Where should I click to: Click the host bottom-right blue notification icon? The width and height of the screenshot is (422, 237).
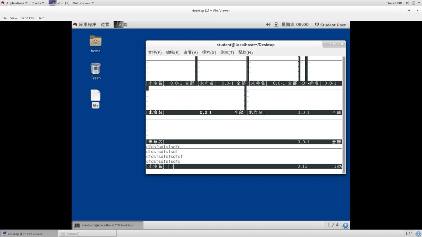(x=418, y=233)
